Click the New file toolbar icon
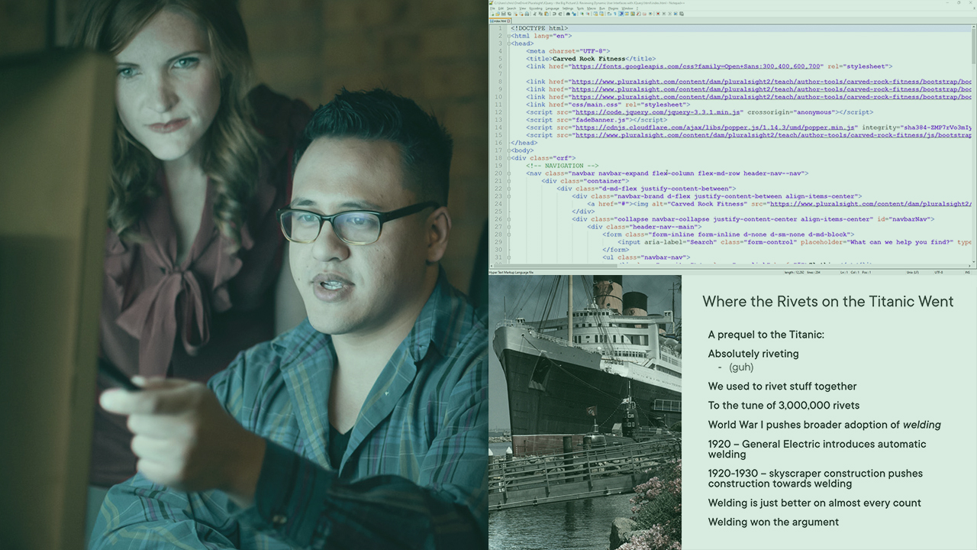The width and height of the screenshot is (977, 550). 492,14
